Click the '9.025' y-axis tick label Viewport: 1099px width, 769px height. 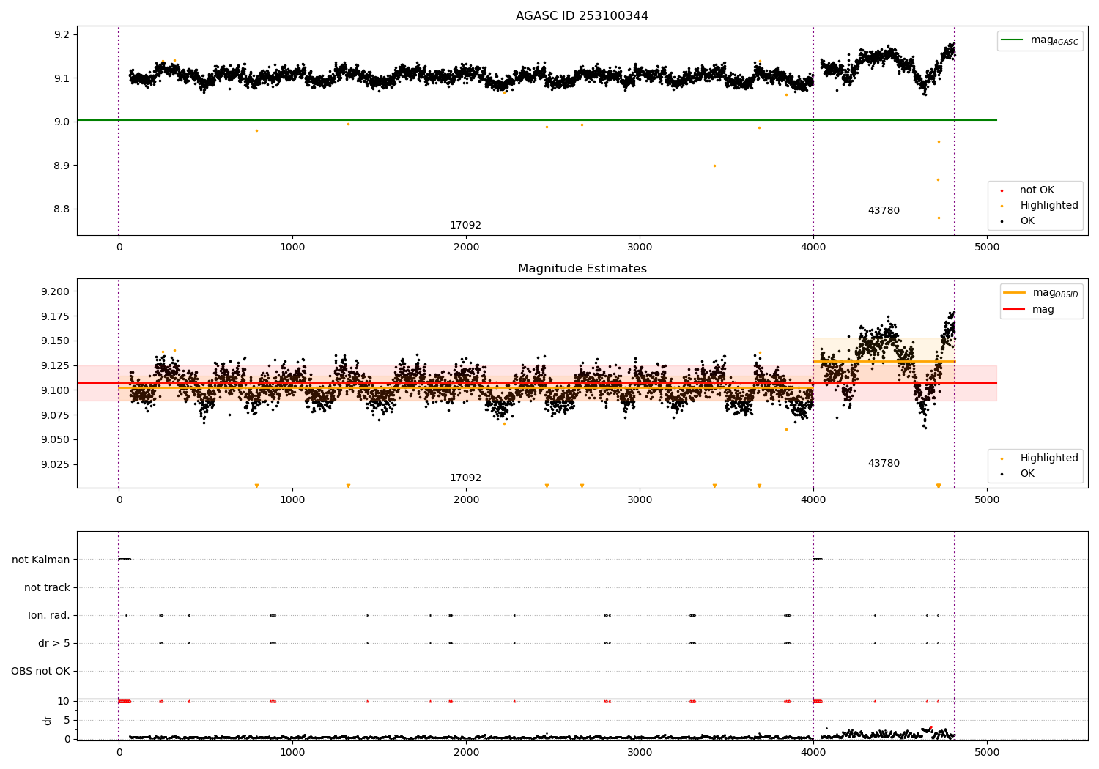56,465
